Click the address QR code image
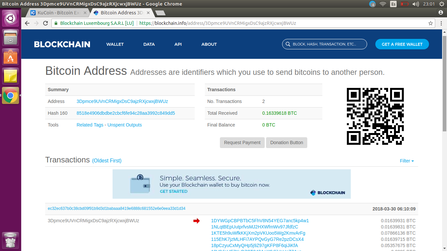This screenshot has width=447, height=251. pos(375,116)
